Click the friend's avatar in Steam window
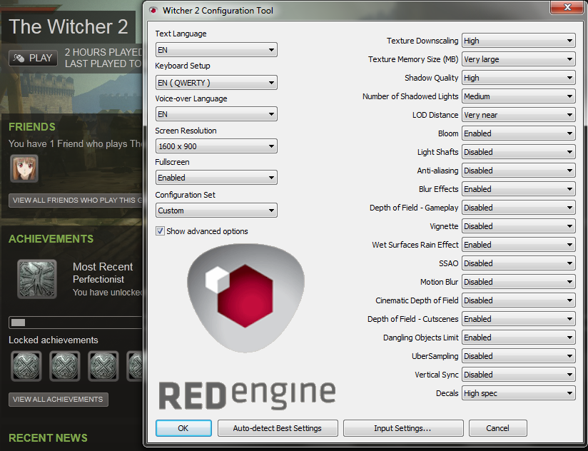Image resolution: width=588 pixels, height=451 pixels. click(24, 168)
